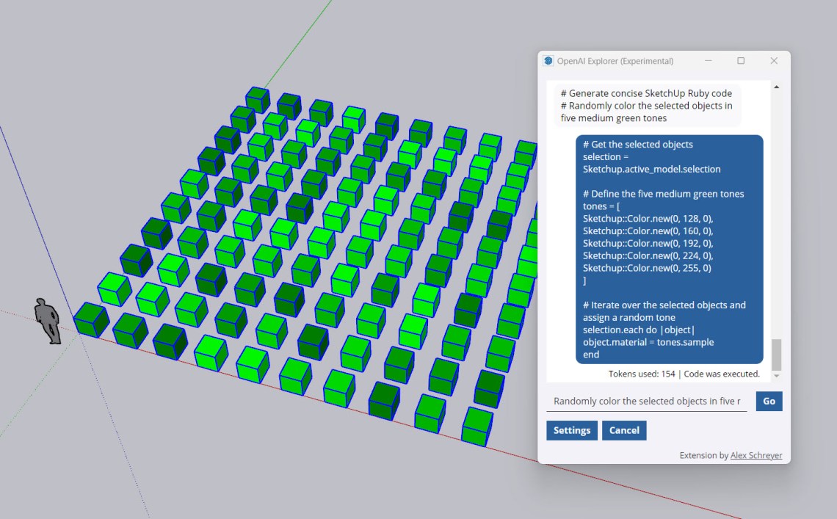837x519 pixels.
Task: Click the 'Tokens used: 154' status text
Action: click(642, 374)
